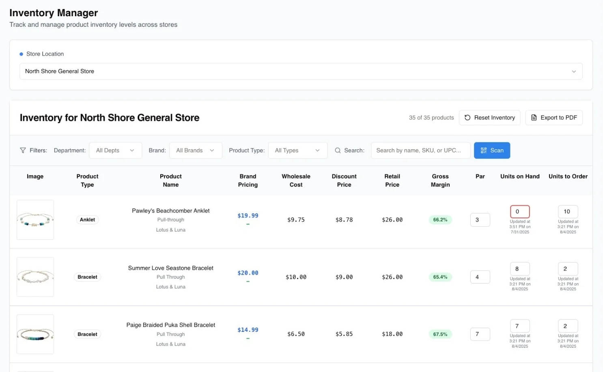Viewport: 603px width, 372px height.
Task: Open the All Types product type filter
Action: pos(298,151)
